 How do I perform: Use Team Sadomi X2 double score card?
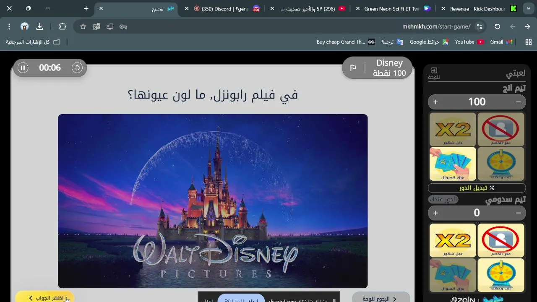click(x=453, y=240)
